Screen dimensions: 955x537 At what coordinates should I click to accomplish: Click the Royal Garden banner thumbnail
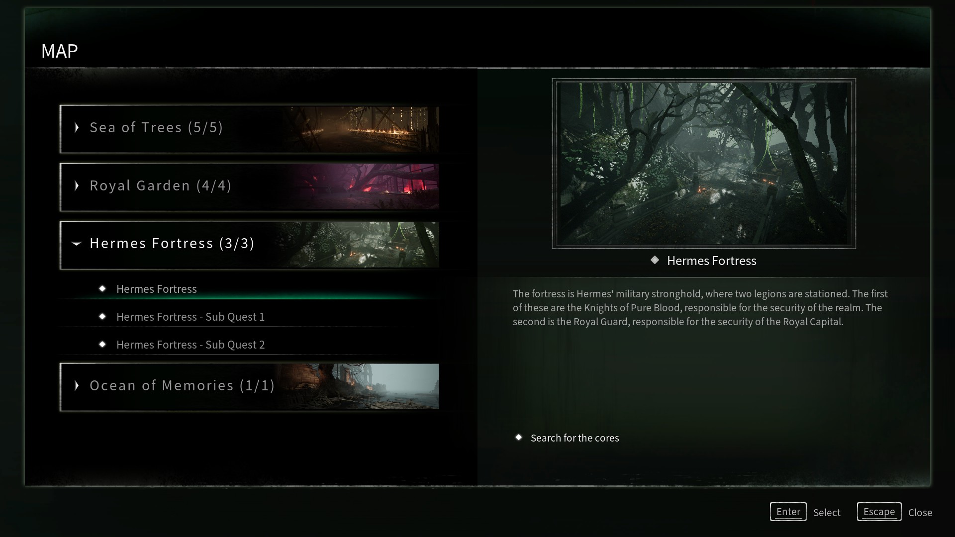(x=361, y=187)
